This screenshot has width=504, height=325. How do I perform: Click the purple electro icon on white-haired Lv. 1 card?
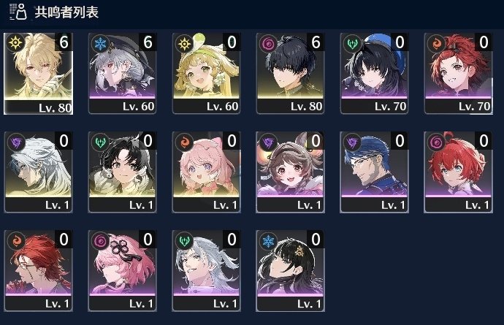[16, 142]
